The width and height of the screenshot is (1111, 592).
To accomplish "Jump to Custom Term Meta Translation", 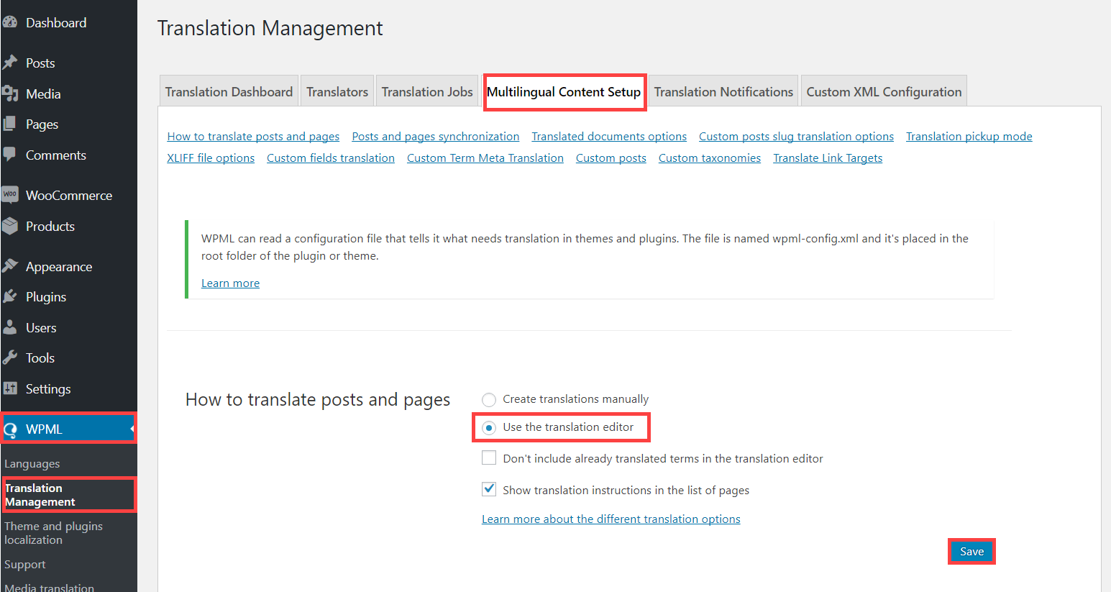I will click(x=485, y=158).
